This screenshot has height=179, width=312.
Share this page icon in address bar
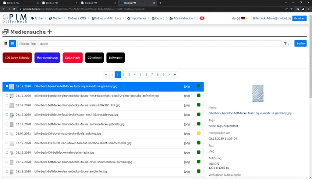(x=286, y=9)
